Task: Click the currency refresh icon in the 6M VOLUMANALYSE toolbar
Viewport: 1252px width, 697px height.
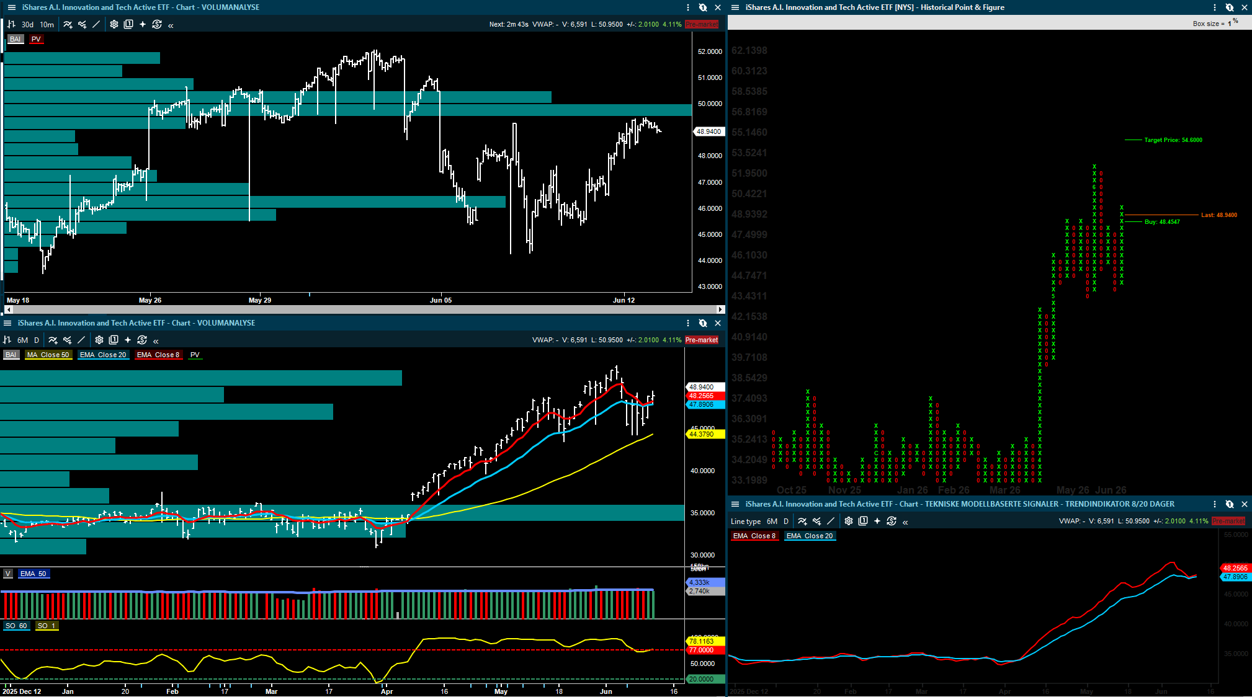Action: pos(142,340)
